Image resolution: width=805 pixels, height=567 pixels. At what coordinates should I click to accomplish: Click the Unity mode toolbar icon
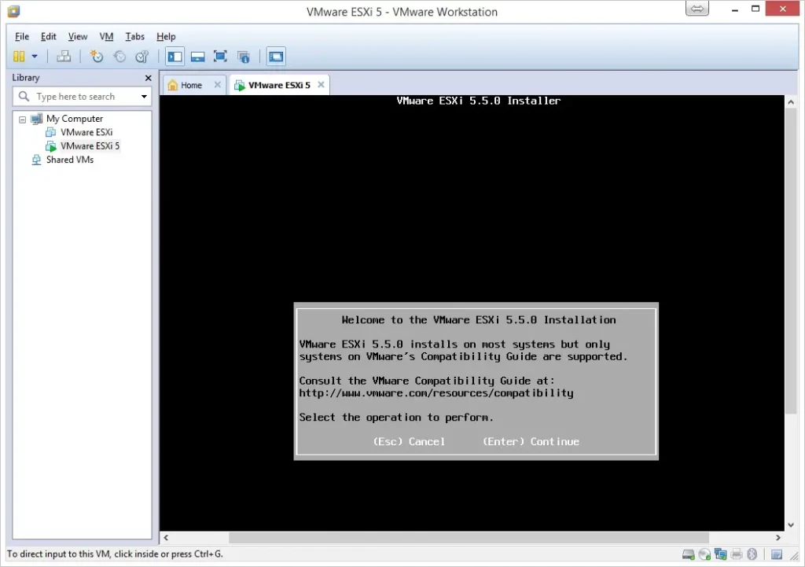[x=244, y=57]
